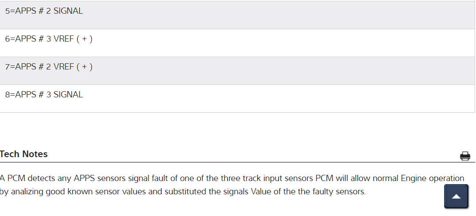Click the ( + ) symbol in row 7
Image resolution: width=476 pixels, height=216 pixels.
coord(85,67)
